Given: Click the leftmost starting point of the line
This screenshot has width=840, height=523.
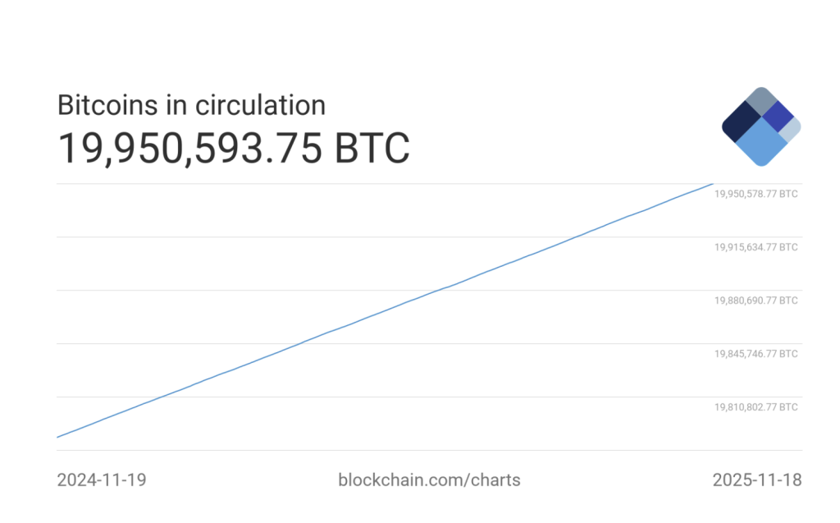Looking at the screenshot, I should point(57,437).
